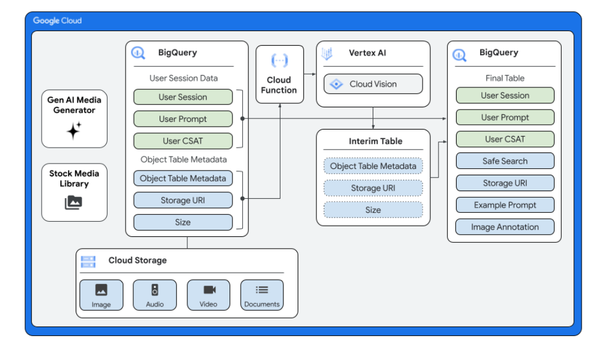Click the Google Cloud logo text
The image size is (601, 343).
(x=57, y=21)
